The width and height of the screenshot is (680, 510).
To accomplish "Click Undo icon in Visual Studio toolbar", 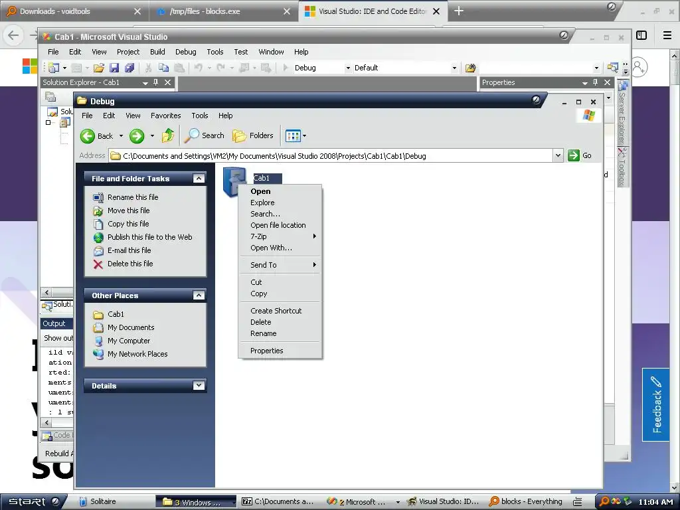I will pos(198,68).
